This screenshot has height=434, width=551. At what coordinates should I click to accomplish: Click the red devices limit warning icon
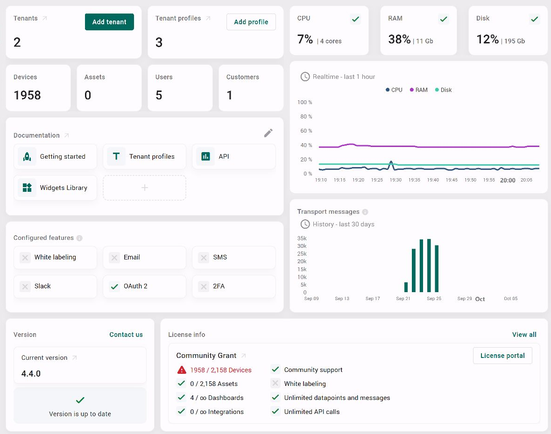(x=182, y=370)
